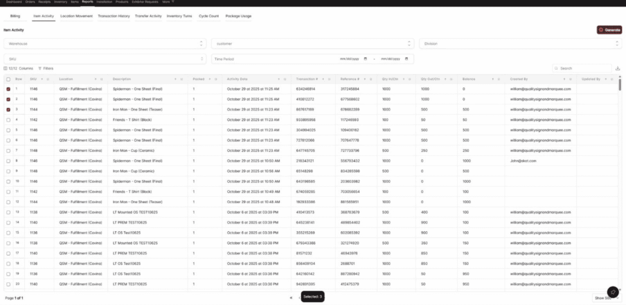This screenshot has width=626, height=305.
Task: Switch to Package Usage tab
Action: [238, 16]
